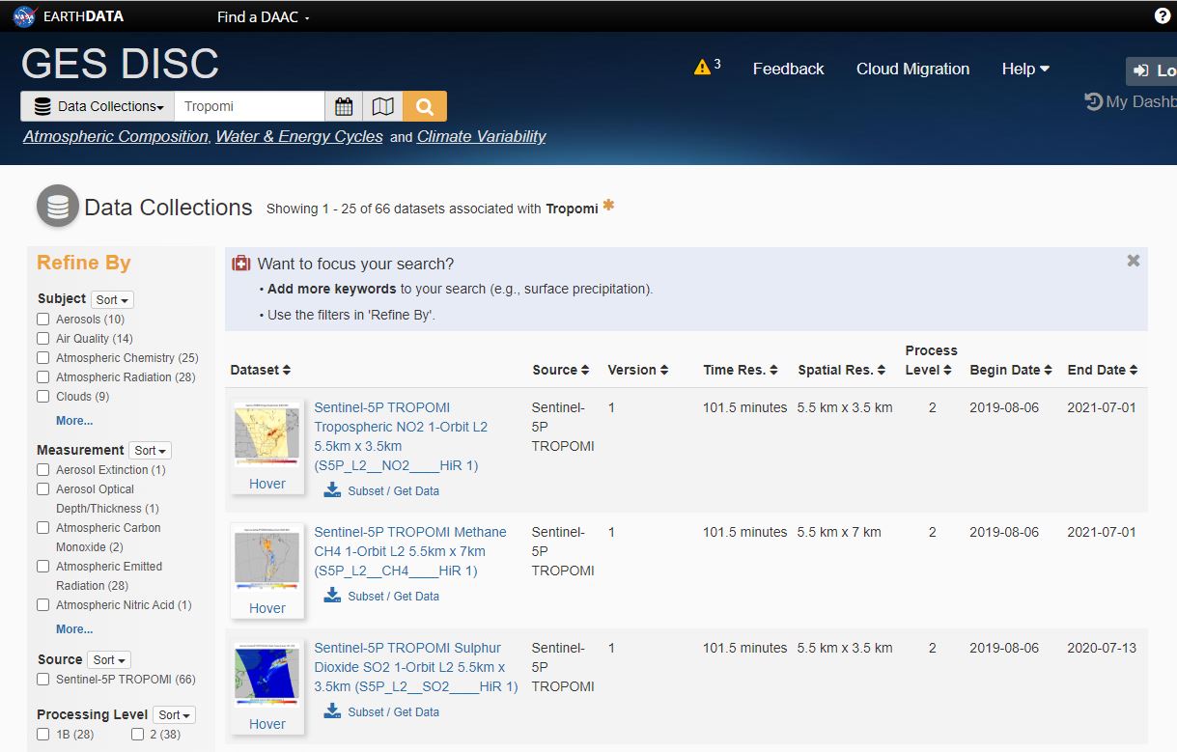Sort by the Source column arrows
The width and height of the screenshot is (1177, 752).
[585, 371]
